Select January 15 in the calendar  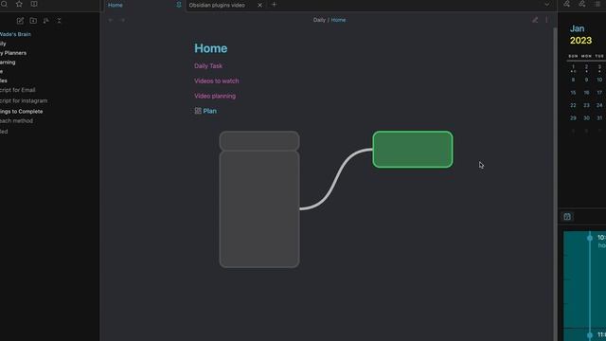[x=573, y=93]
